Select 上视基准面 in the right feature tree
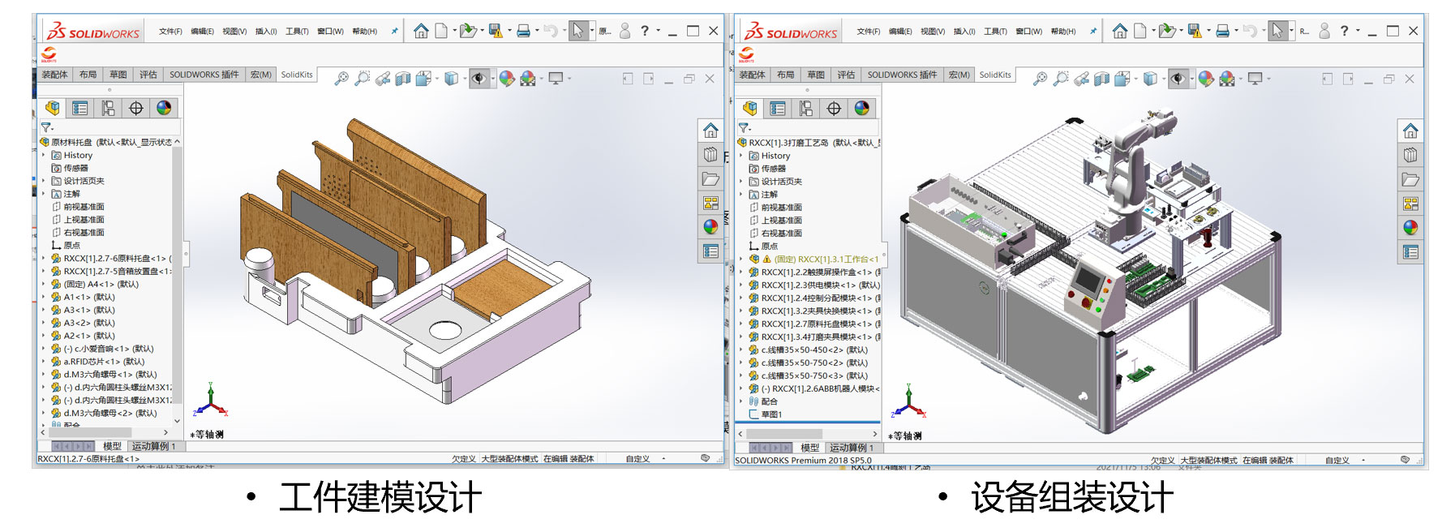 [x=781, y=220]
